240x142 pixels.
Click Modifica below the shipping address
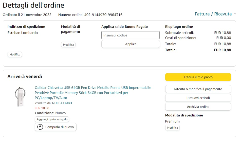click(x=15, y=54)
